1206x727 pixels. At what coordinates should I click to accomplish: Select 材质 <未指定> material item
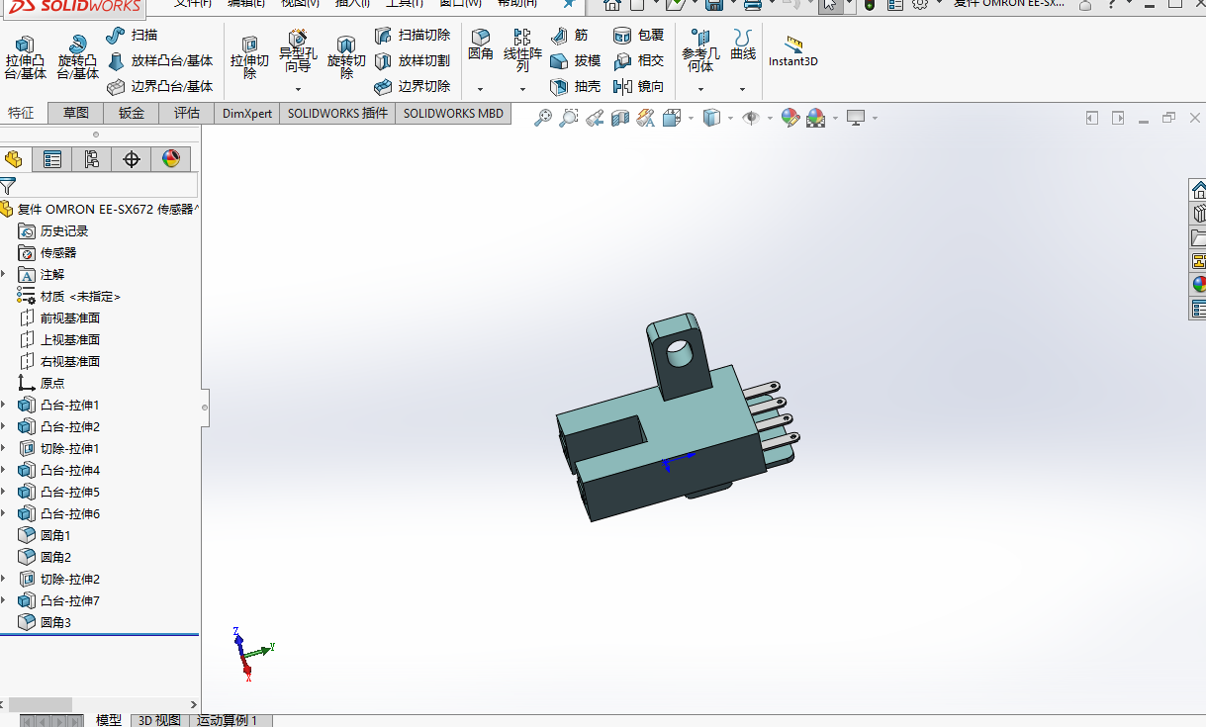(x=68, y=296)
